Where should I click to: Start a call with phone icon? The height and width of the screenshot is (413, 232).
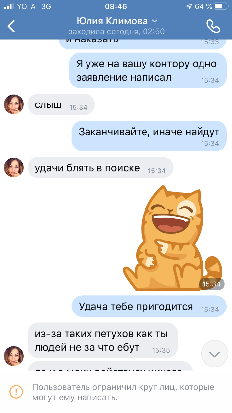(x=213, y=26)
